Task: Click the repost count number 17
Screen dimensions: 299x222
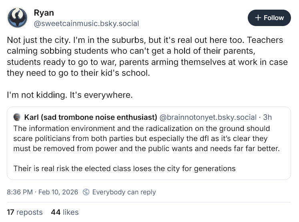Action: coord(10,212)
